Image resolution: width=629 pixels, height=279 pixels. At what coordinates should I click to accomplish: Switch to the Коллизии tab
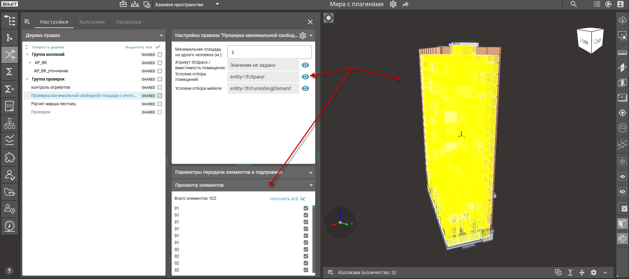click(92, 22)
